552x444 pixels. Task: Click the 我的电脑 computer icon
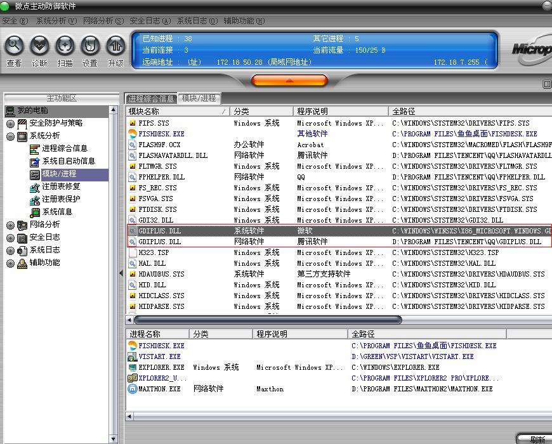pos(10,111)
